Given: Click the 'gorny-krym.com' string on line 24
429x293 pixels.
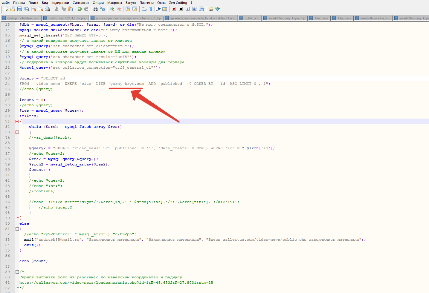Looking at the screenshot, I should coord(127,84).
